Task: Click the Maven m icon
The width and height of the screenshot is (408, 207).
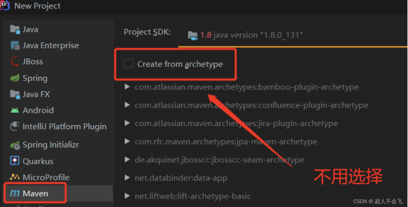Action: click(15, 193)
